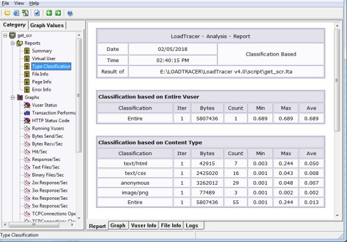Select the Summary report
This screenshot has width=347, height=242.
[x=42, y=51]
